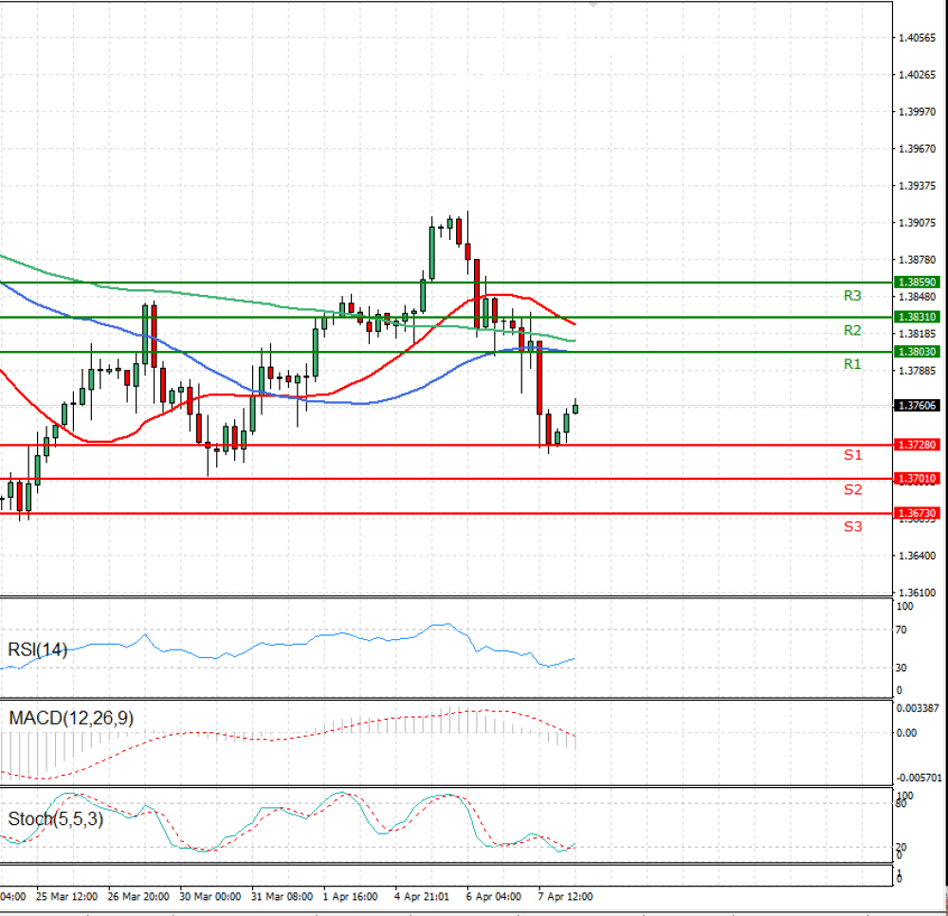The height and width of the screenshot is (916, 948).
Task: Click the 7 Apr 12:00 time label
Action: [565, 896]
